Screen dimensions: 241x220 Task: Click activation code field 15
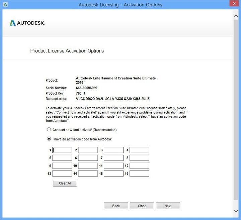click(113, 174)
